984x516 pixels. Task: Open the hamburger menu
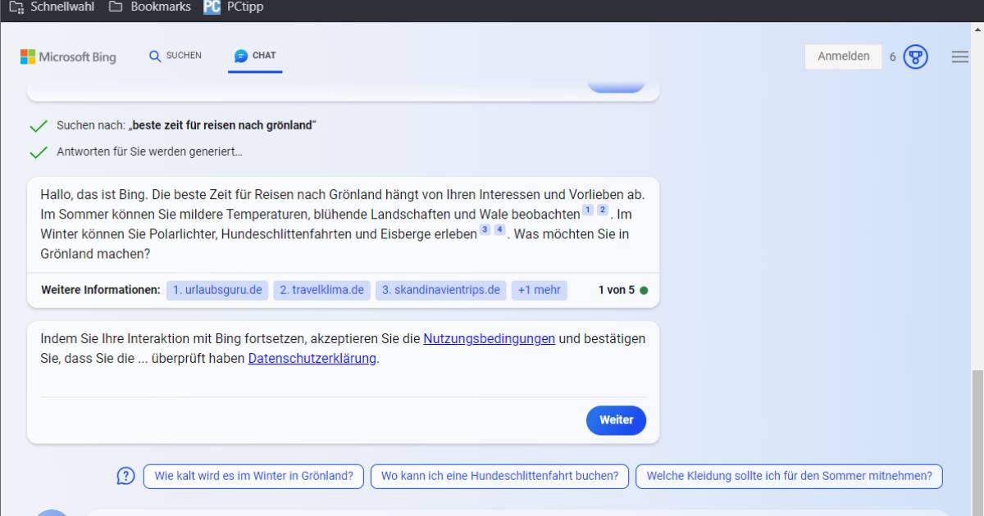coord(959,57)
